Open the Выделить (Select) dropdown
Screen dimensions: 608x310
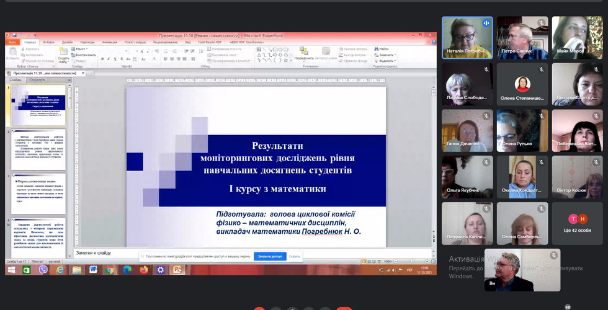tap(385, 61)
